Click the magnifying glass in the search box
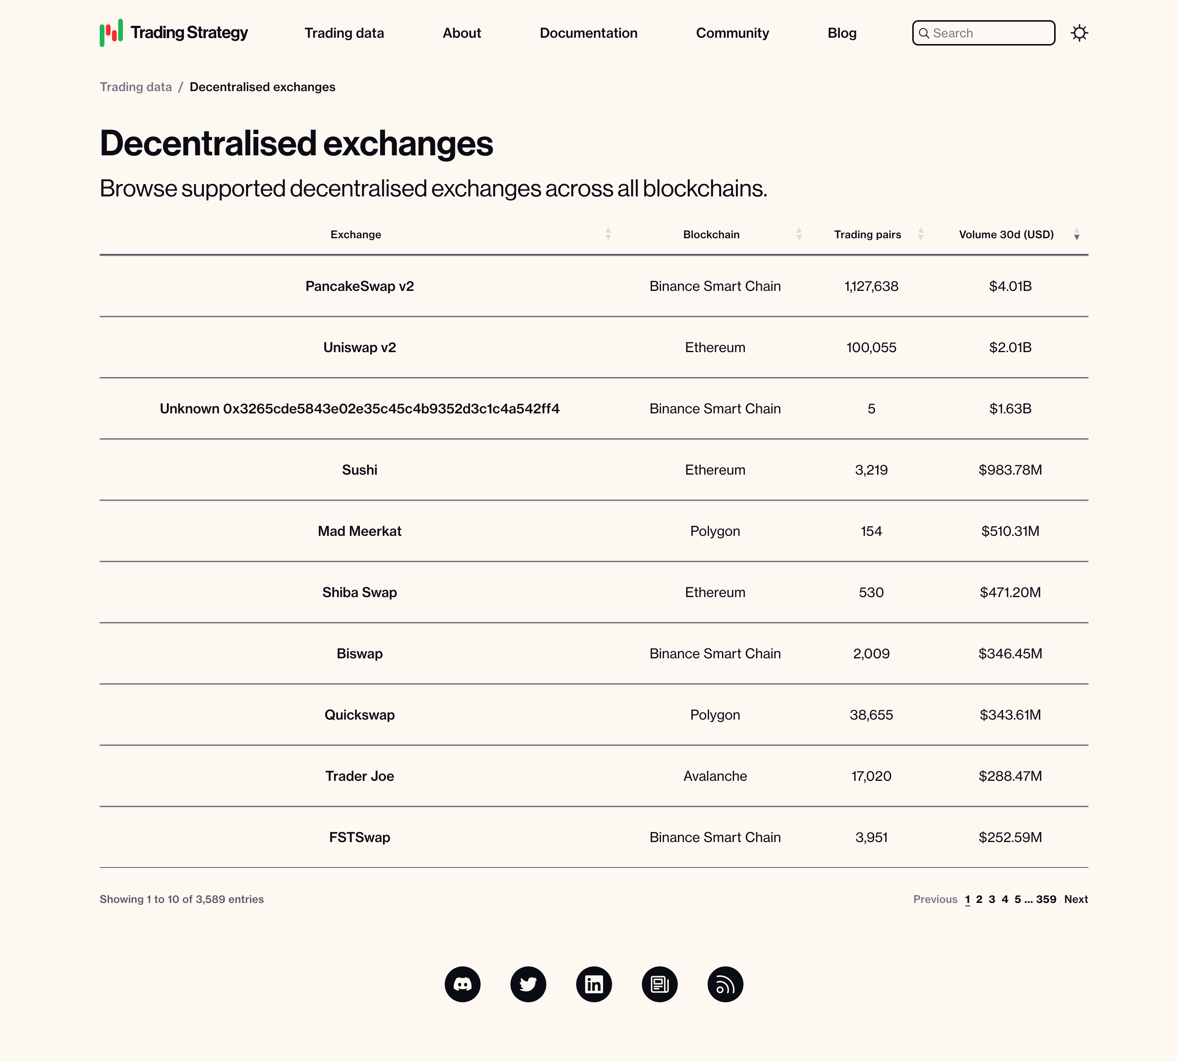 point(925,33)
